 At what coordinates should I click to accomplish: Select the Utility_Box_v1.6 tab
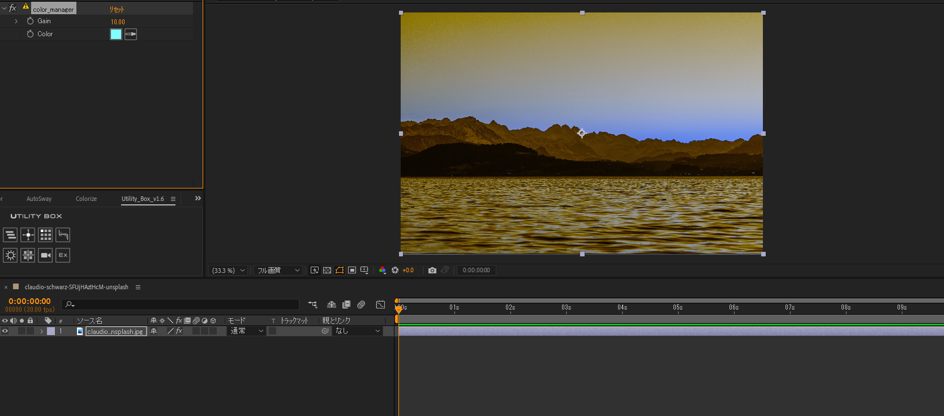143,199
